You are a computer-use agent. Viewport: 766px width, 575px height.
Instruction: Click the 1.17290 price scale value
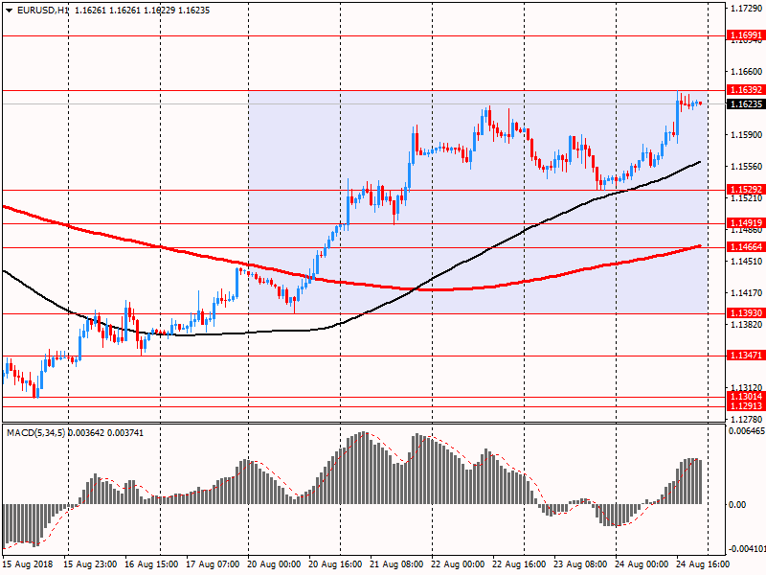(x=747, y=9)
